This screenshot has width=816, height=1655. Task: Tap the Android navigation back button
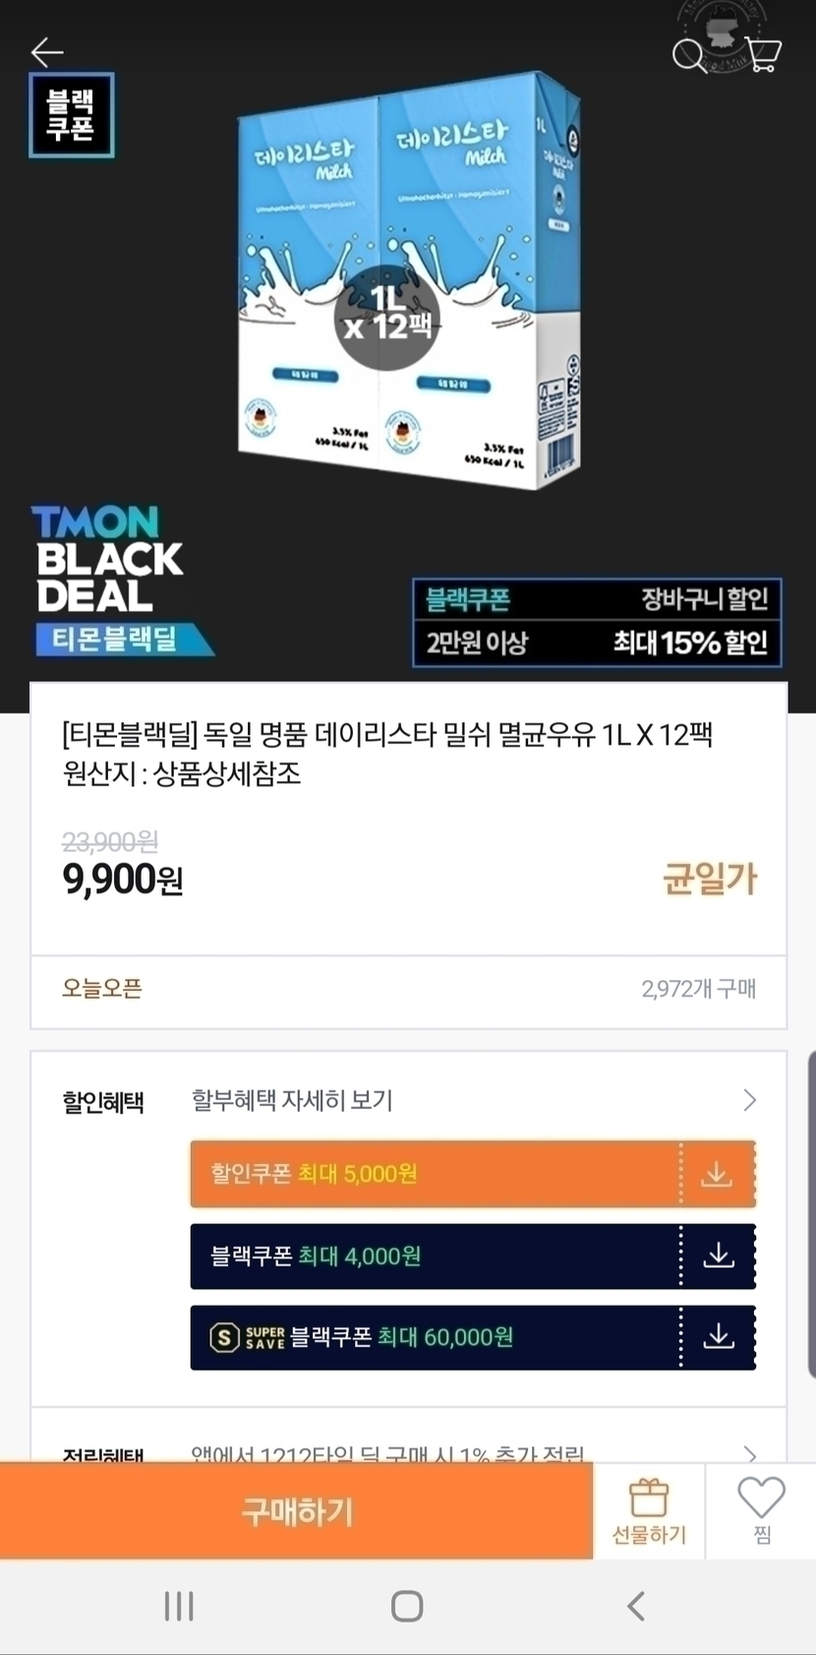636,1606
